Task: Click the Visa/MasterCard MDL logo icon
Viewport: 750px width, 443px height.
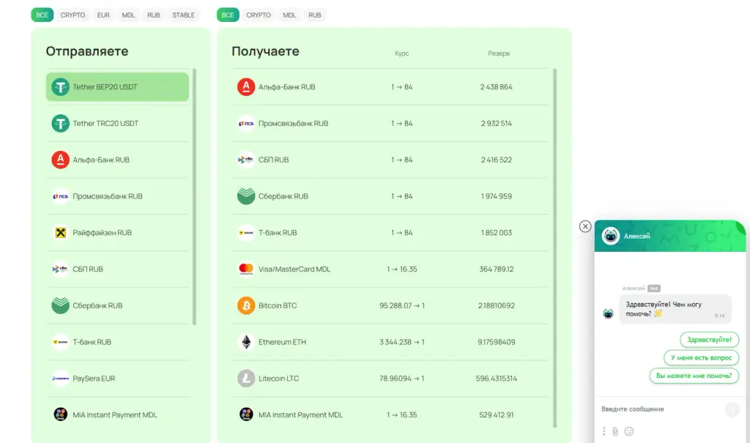Action: pos(246,269)
